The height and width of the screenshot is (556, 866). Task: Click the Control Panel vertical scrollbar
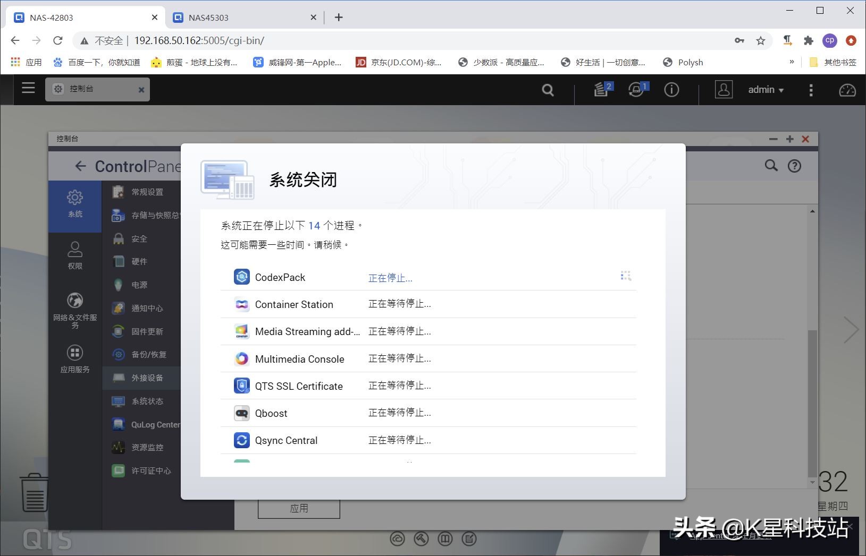pyautogui.click(x=812, y=404)
